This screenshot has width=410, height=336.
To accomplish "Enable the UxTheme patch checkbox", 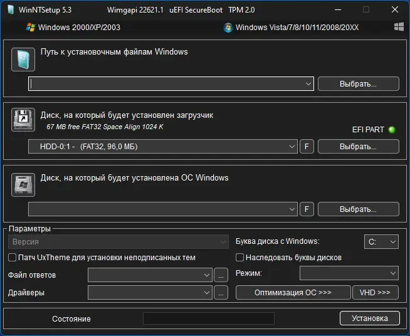I will click(13, 257).
